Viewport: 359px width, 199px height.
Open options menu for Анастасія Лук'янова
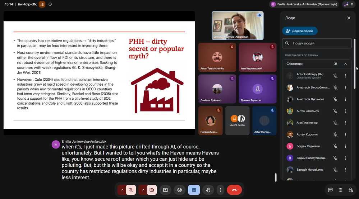345,99
